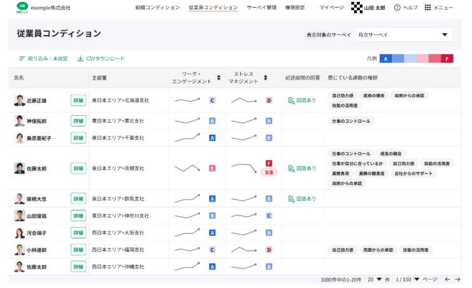Image resolution: width=472 pixels, height=288 pixels.
Task: Open the サーベイ管理 tab
Action: pyautogui.click(x=262, y=8)
